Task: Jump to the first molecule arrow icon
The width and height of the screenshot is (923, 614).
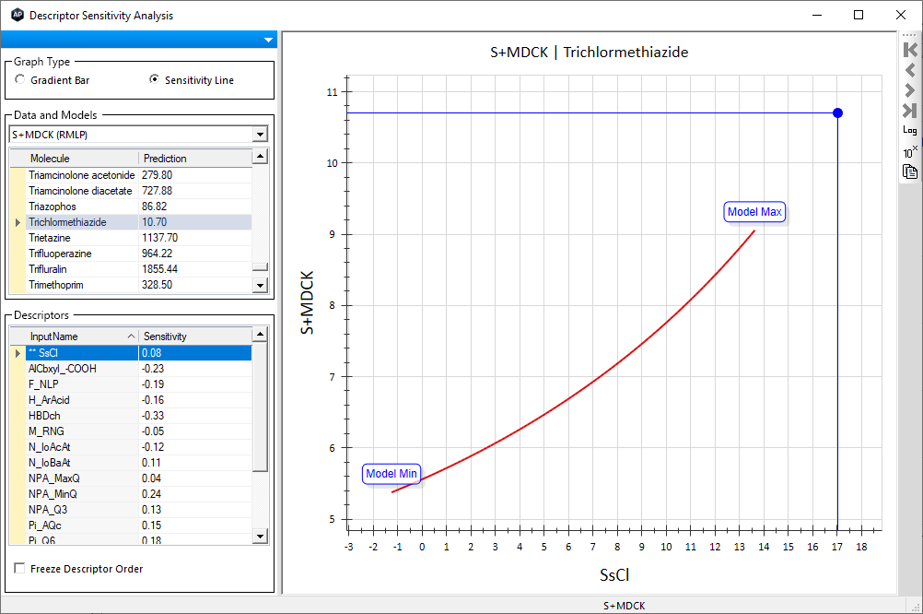Action: (909, 50)
